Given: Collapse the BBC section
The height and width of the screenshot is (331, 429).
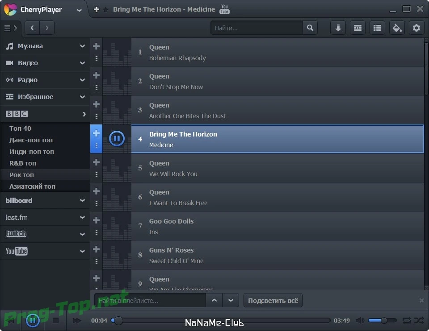Looking at the screenshot, I should click(45, 114).
